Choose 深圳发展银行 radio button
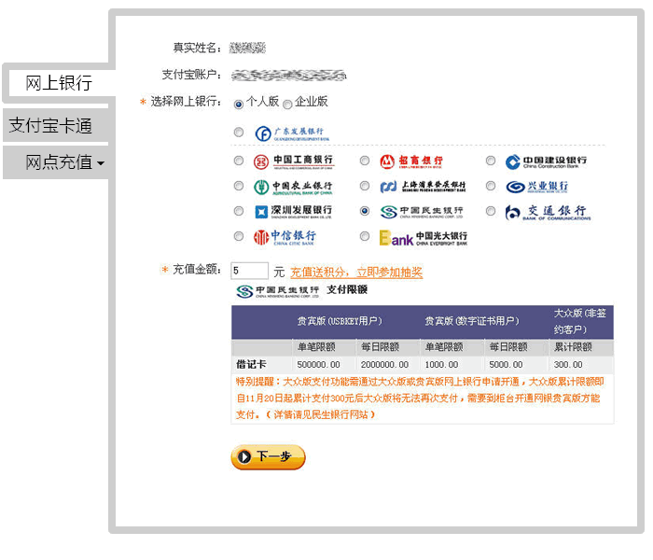 point(239,211)
